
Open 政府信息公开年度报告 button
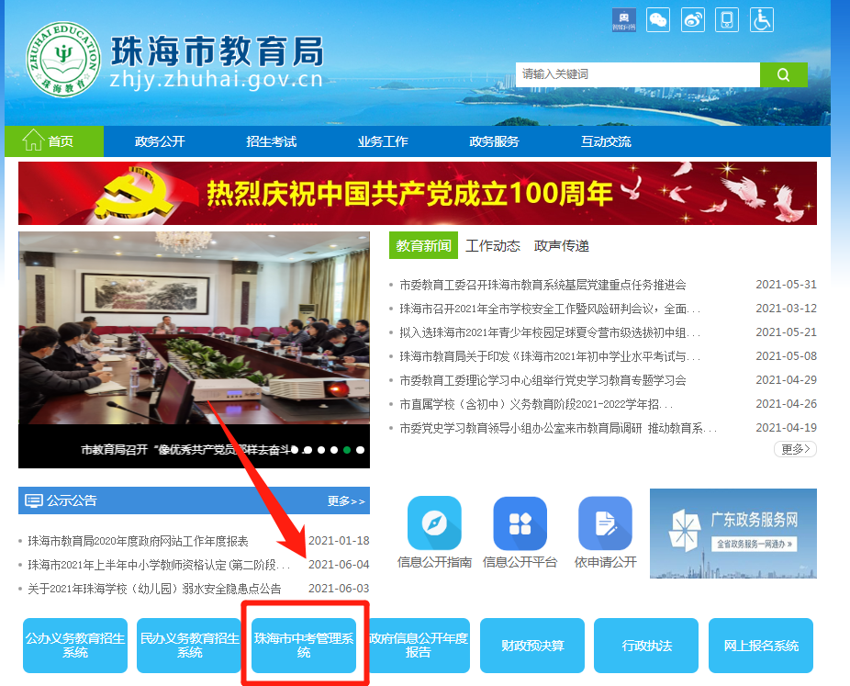419,646
